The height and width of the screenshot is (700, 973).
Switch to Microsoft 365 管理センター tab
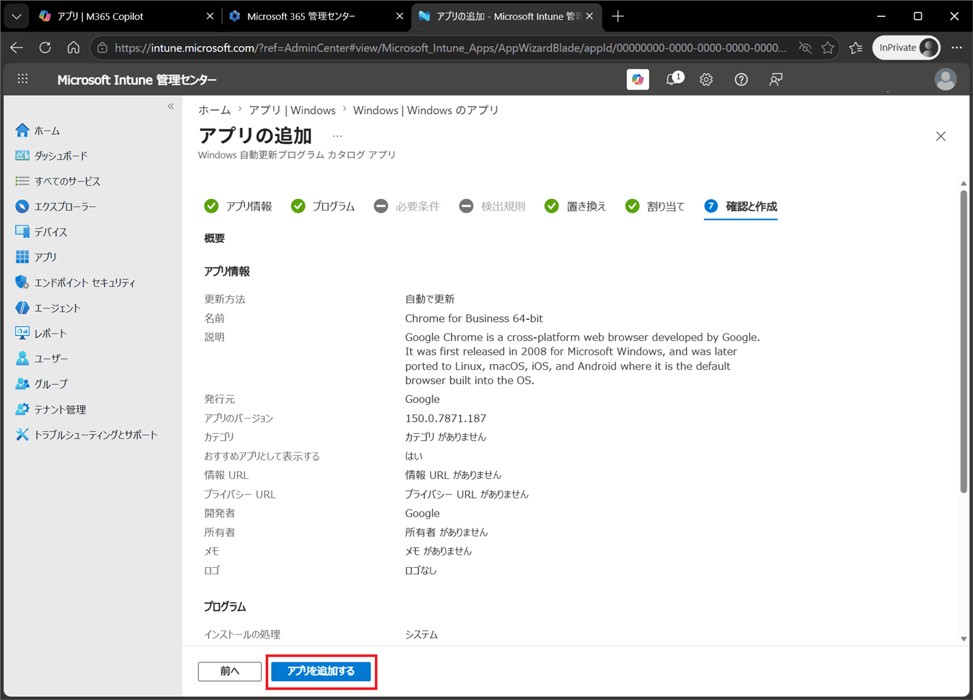[x=315, y=16]
